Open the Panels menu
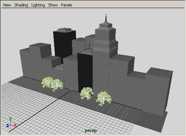The height and width of the screenshot is (136, 186). pos(67,5)
